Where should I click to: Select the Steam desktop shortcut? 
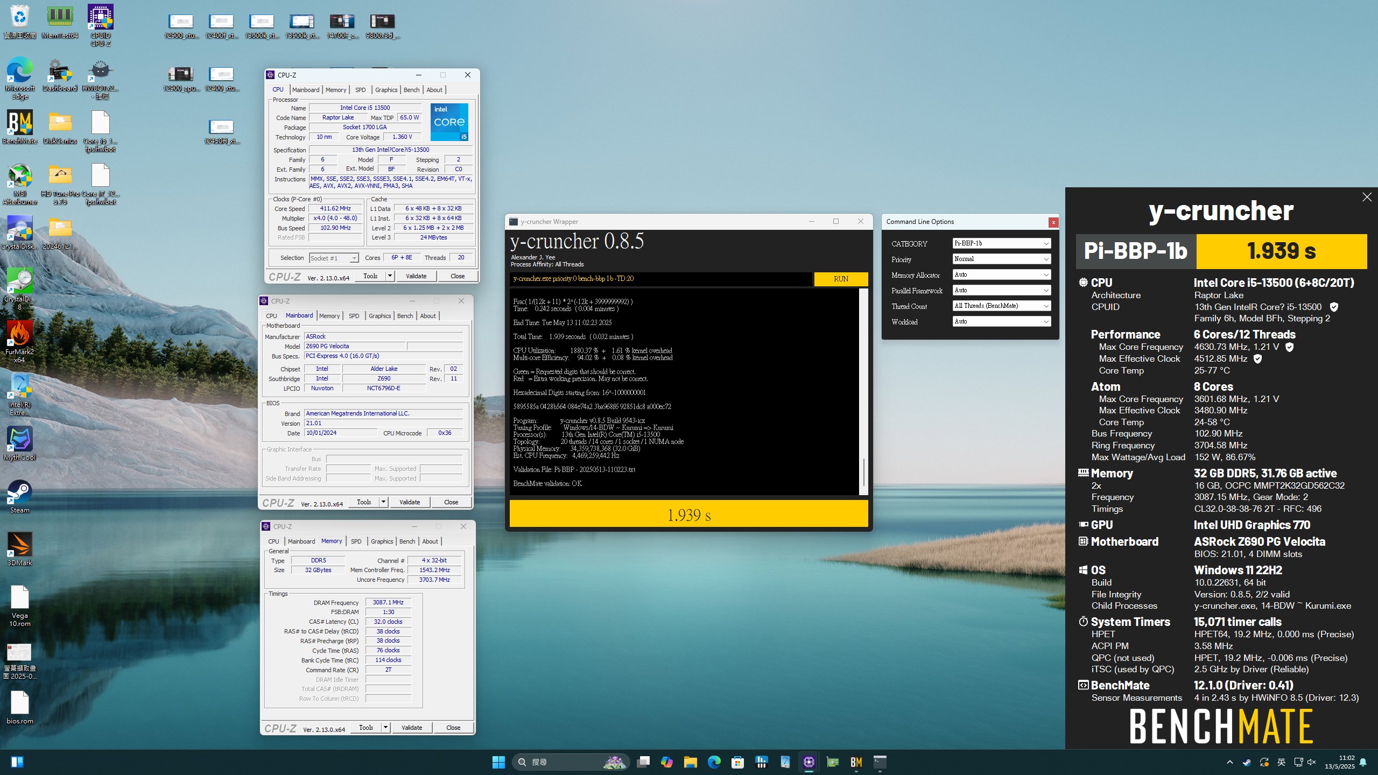point(20,496)
